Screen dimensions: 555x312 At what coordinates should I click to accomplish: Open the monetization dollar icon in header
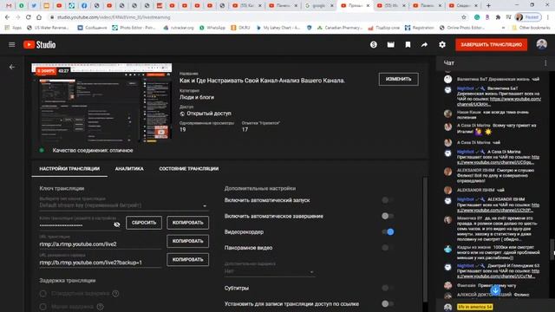click(374, 44)
